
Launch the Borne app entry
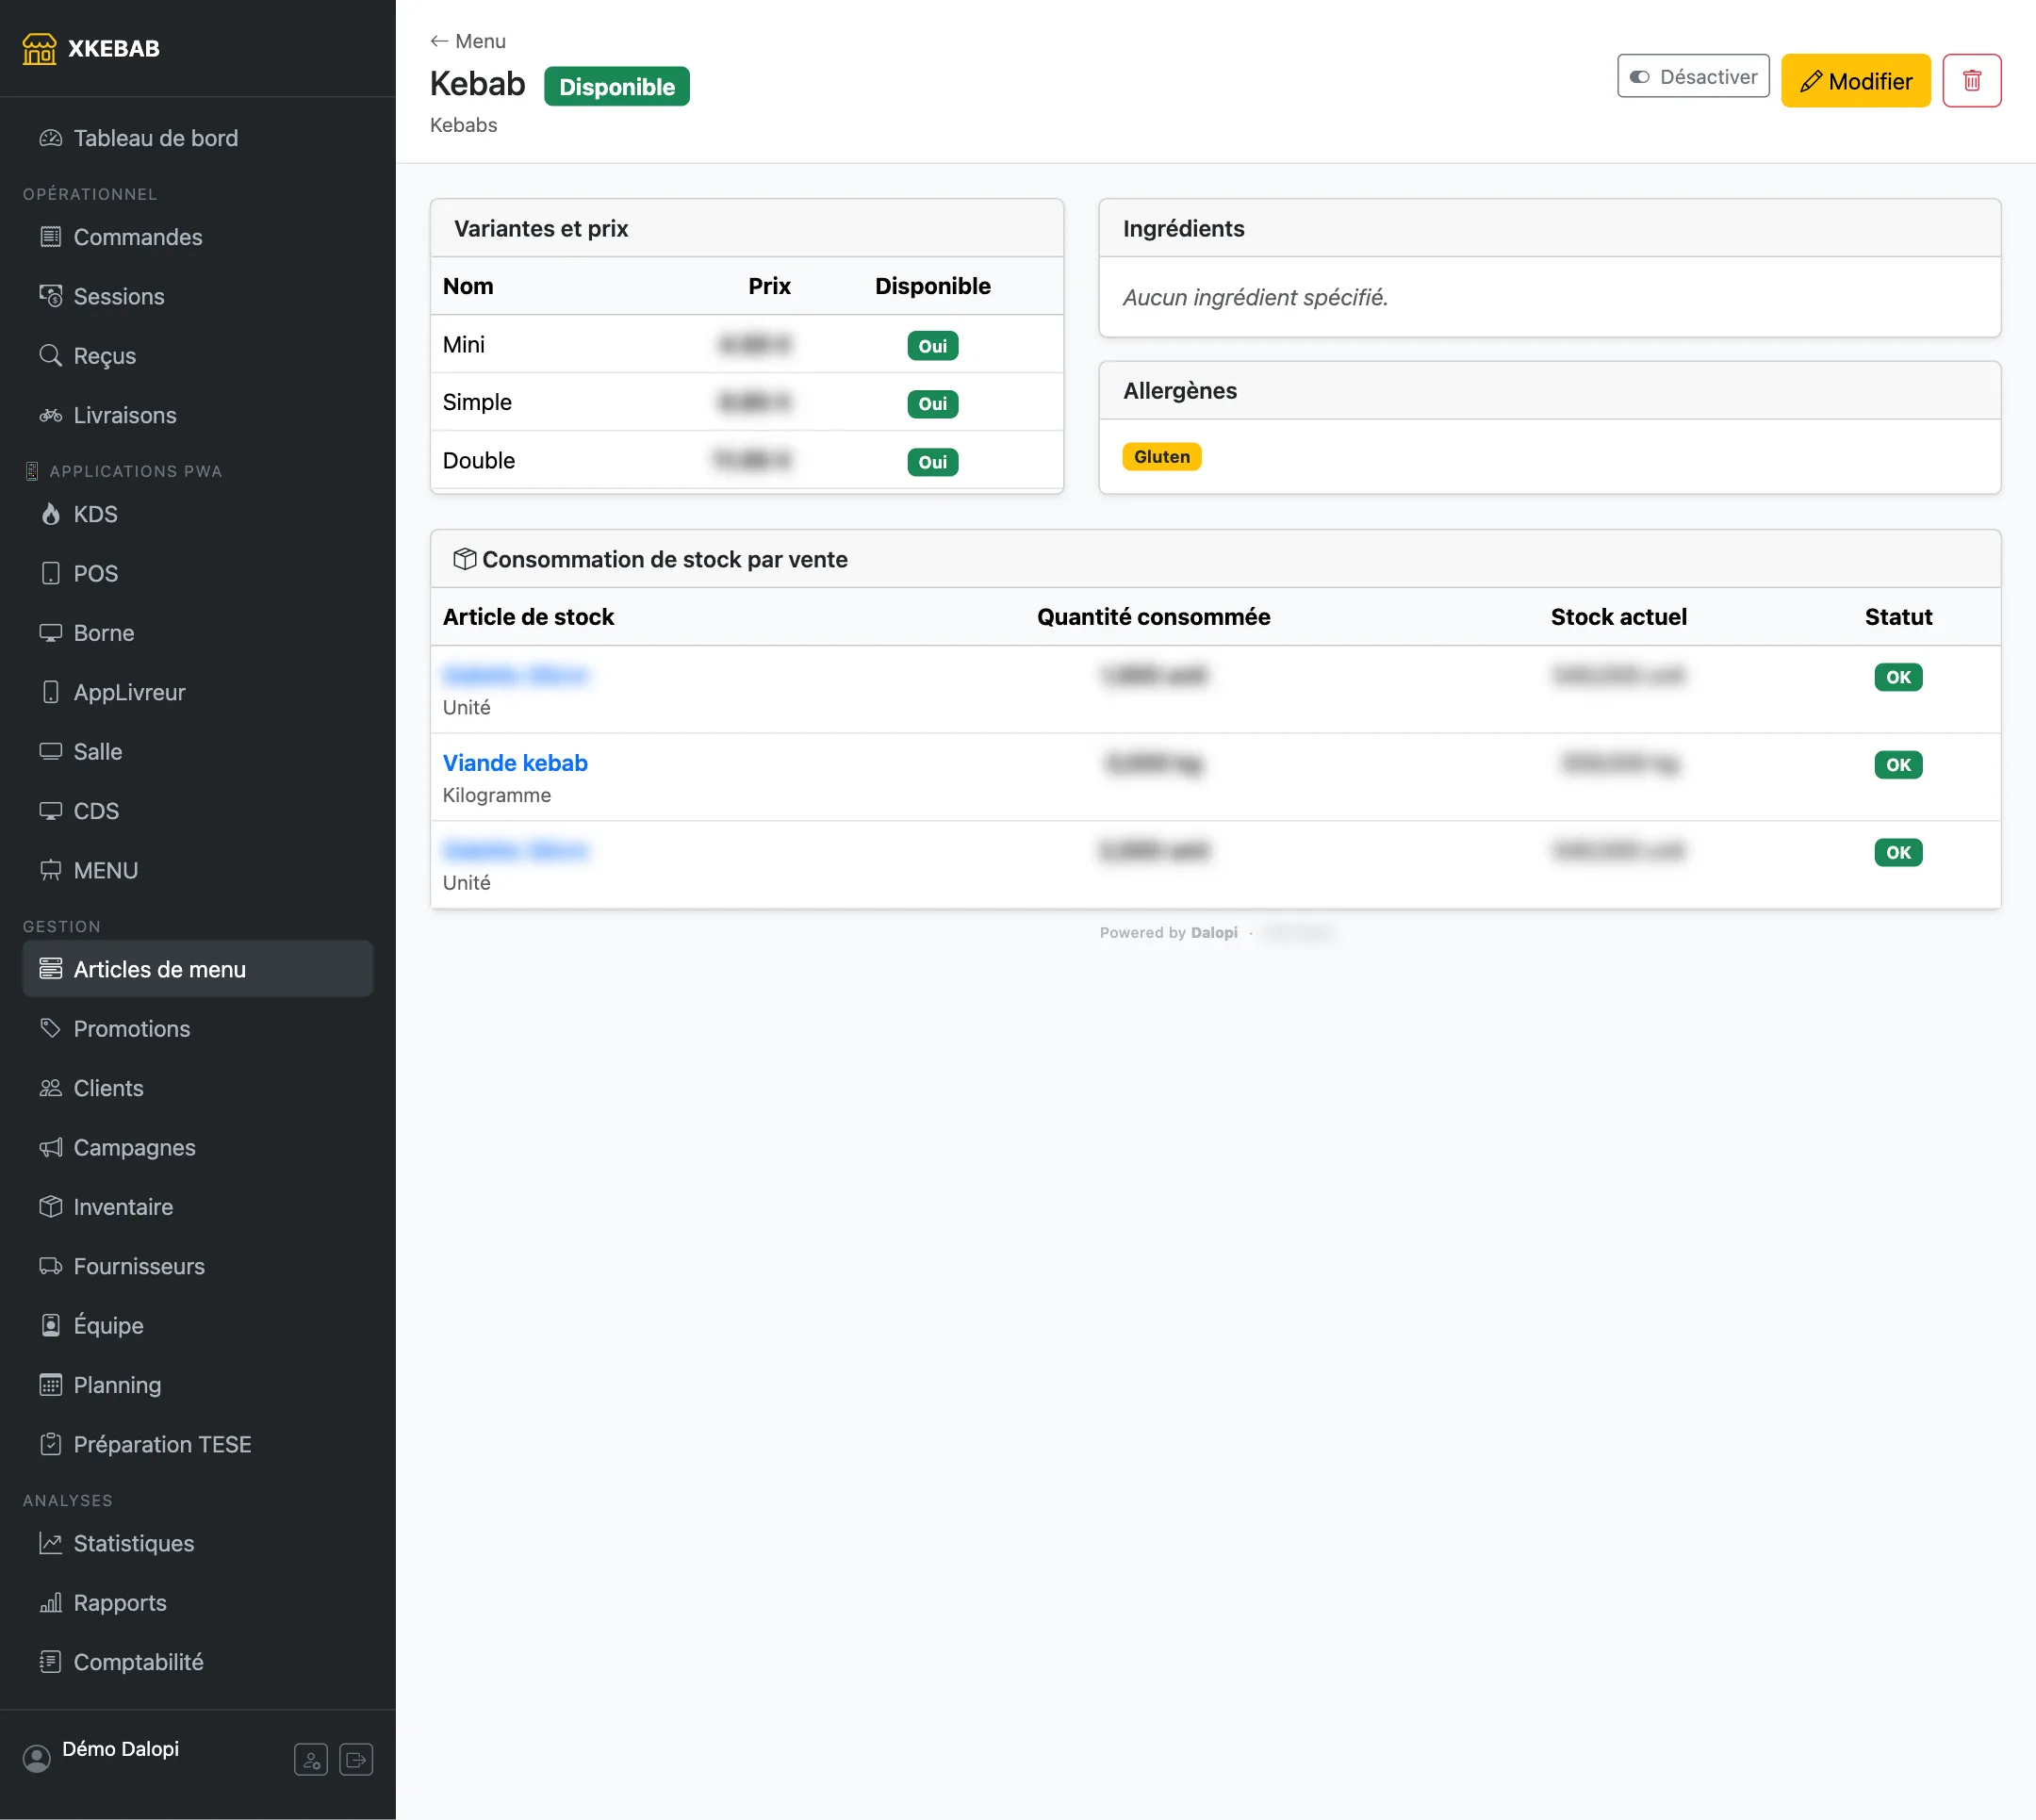click(x=198, y=633)
